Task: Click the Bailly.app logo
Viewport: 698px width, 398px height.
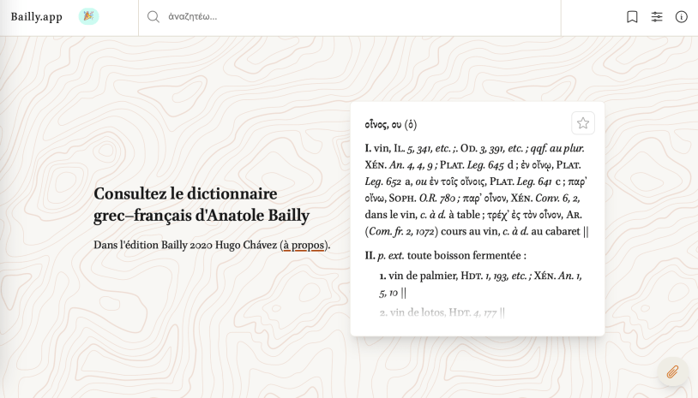Action: coord(37,17)
